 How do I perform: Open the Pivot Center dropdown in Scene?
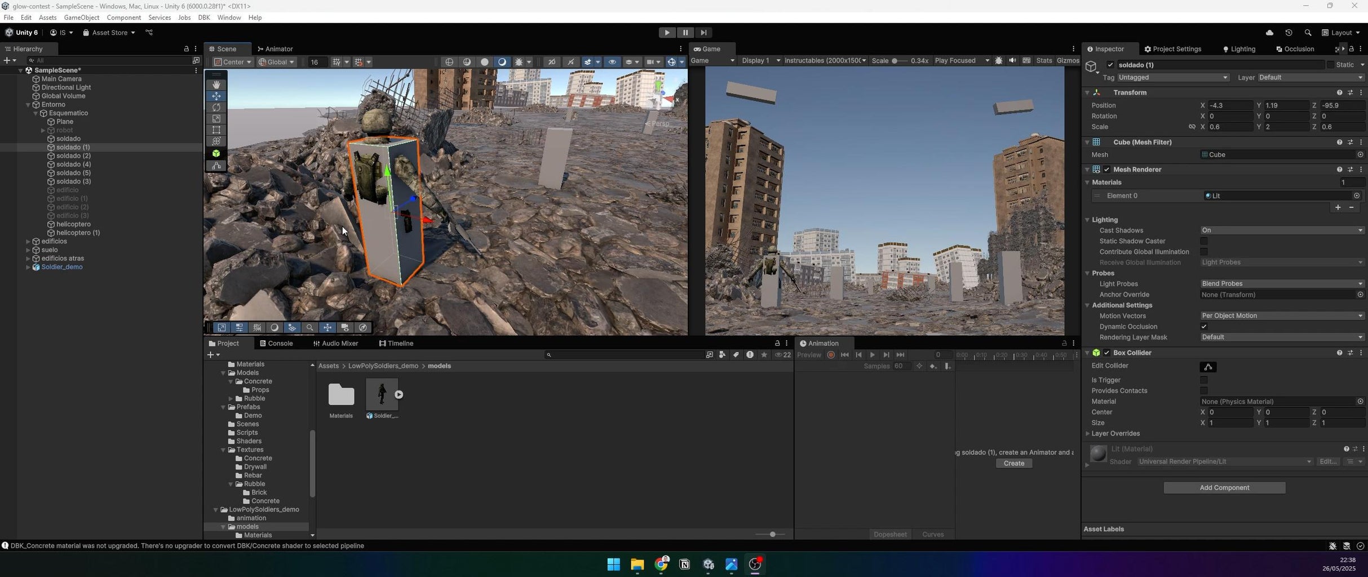pos(233,62)
